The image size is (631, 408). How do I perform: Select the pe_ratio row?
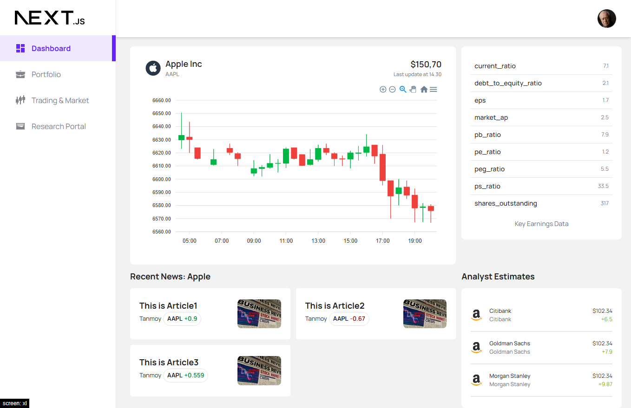click(x=541, y=152)
